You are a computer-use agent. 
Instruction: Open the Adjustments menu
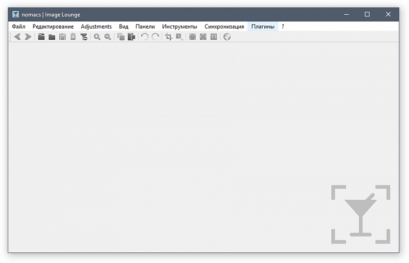(x=96, y=27)
